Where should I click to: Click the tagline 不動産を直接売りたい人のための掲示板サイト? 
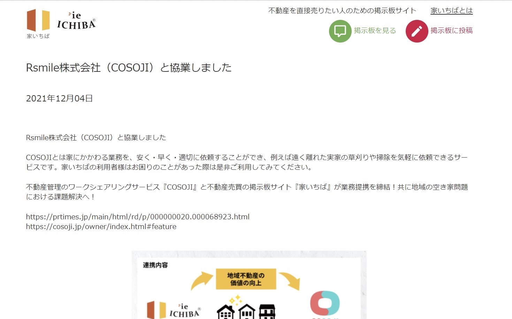342,10
